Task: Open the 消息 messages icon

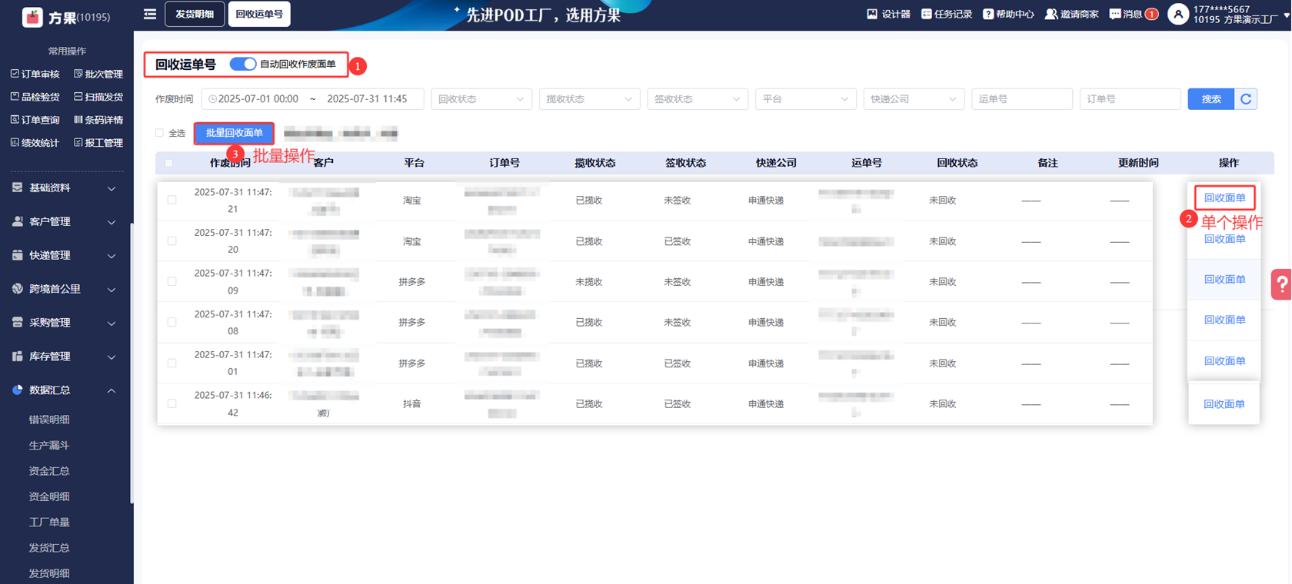Action: (x=1114, y=14)
